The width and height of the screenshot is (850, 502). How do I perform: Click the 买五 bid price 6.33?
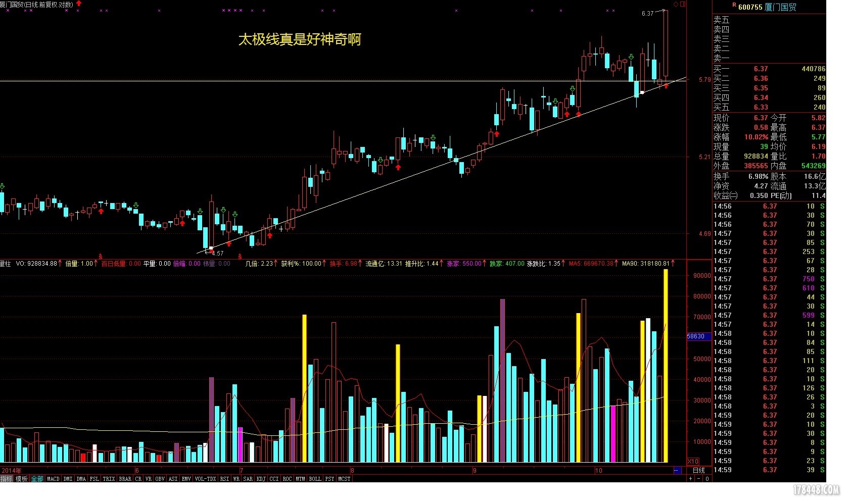[761, 107]
